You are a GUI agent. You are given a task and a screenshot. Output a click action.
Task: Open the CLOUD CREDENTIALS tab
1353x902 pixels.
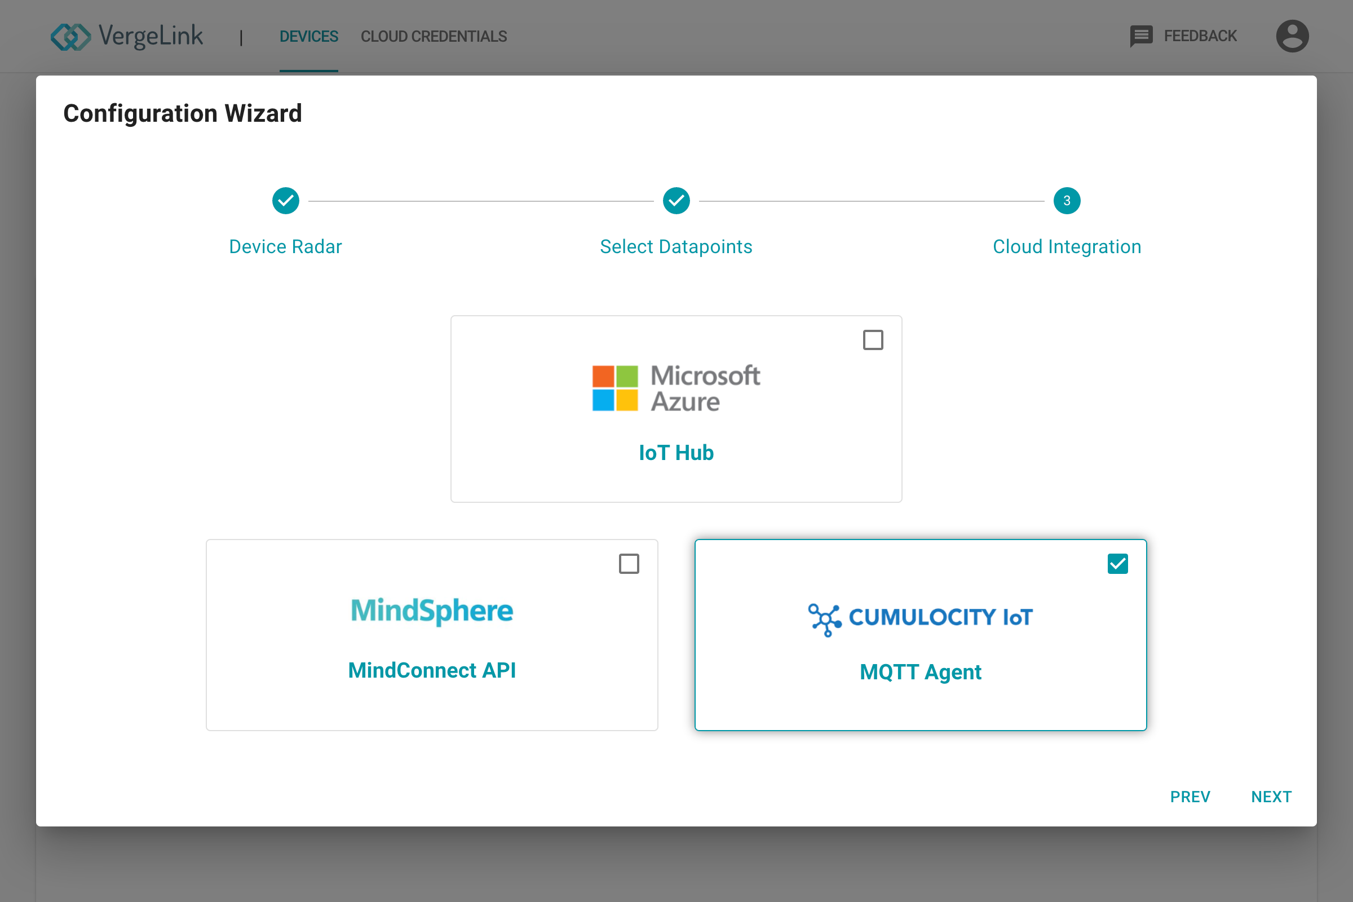tap(433, 36)
